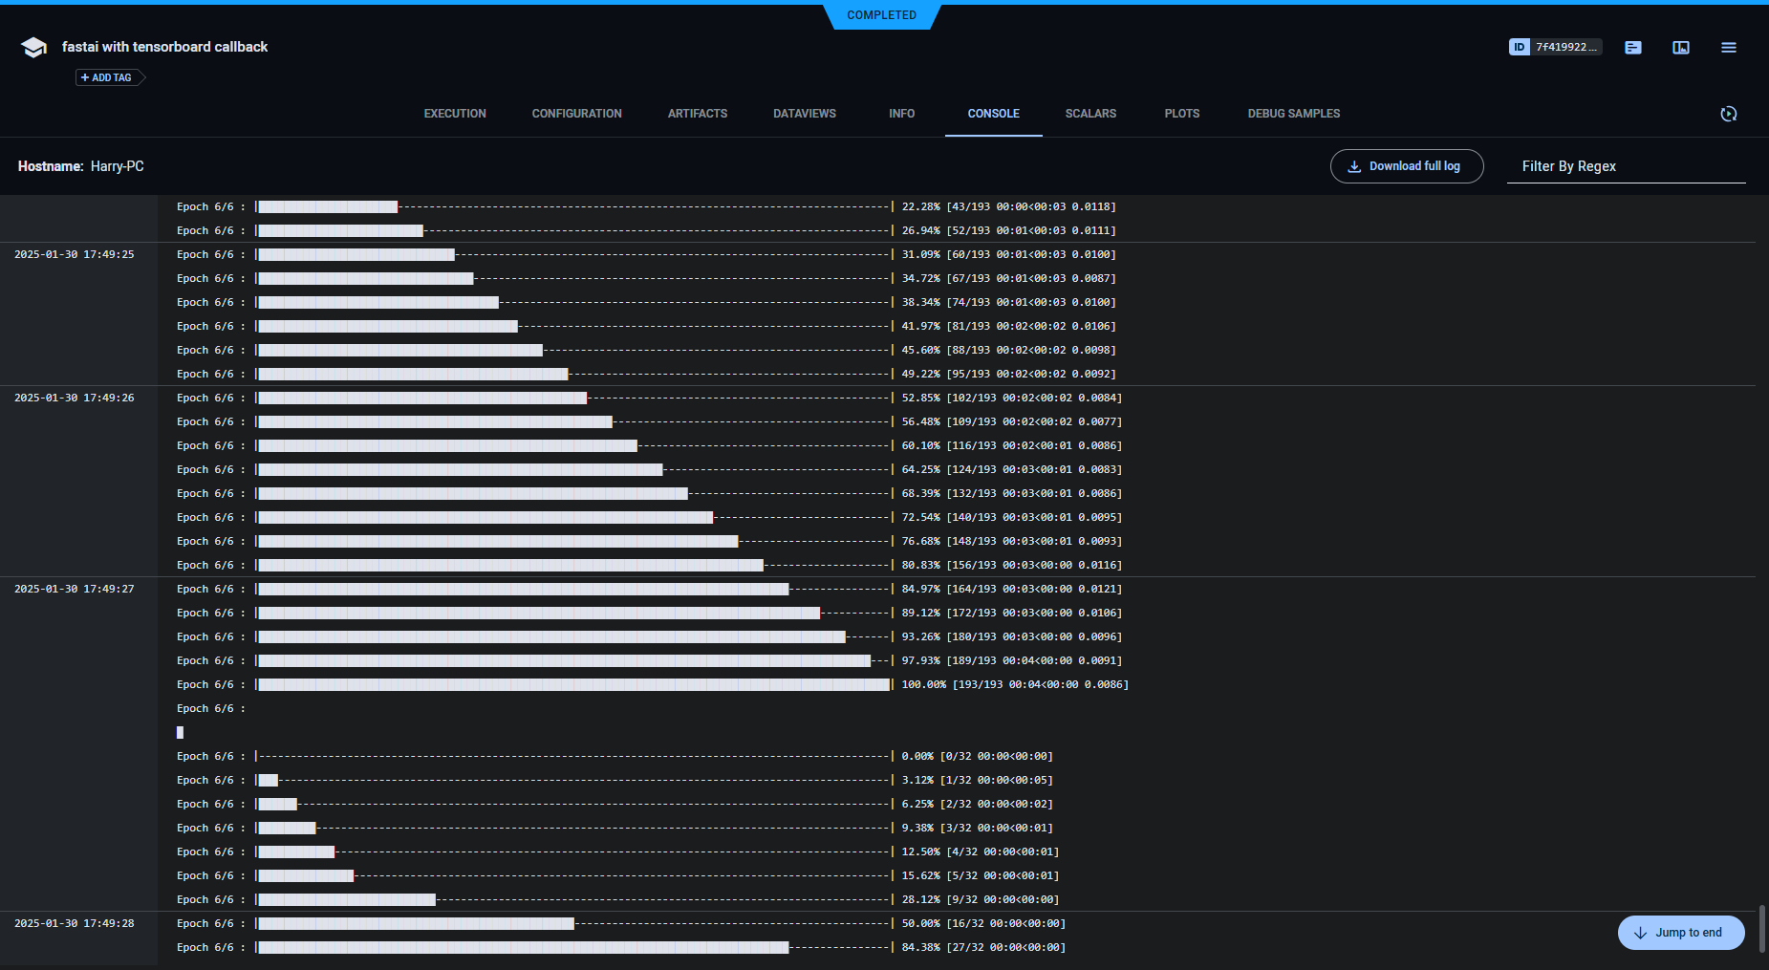Click the console vertical scrollbar thumb
This screenshot has height=970, width=1769.
click(1761, 928)
